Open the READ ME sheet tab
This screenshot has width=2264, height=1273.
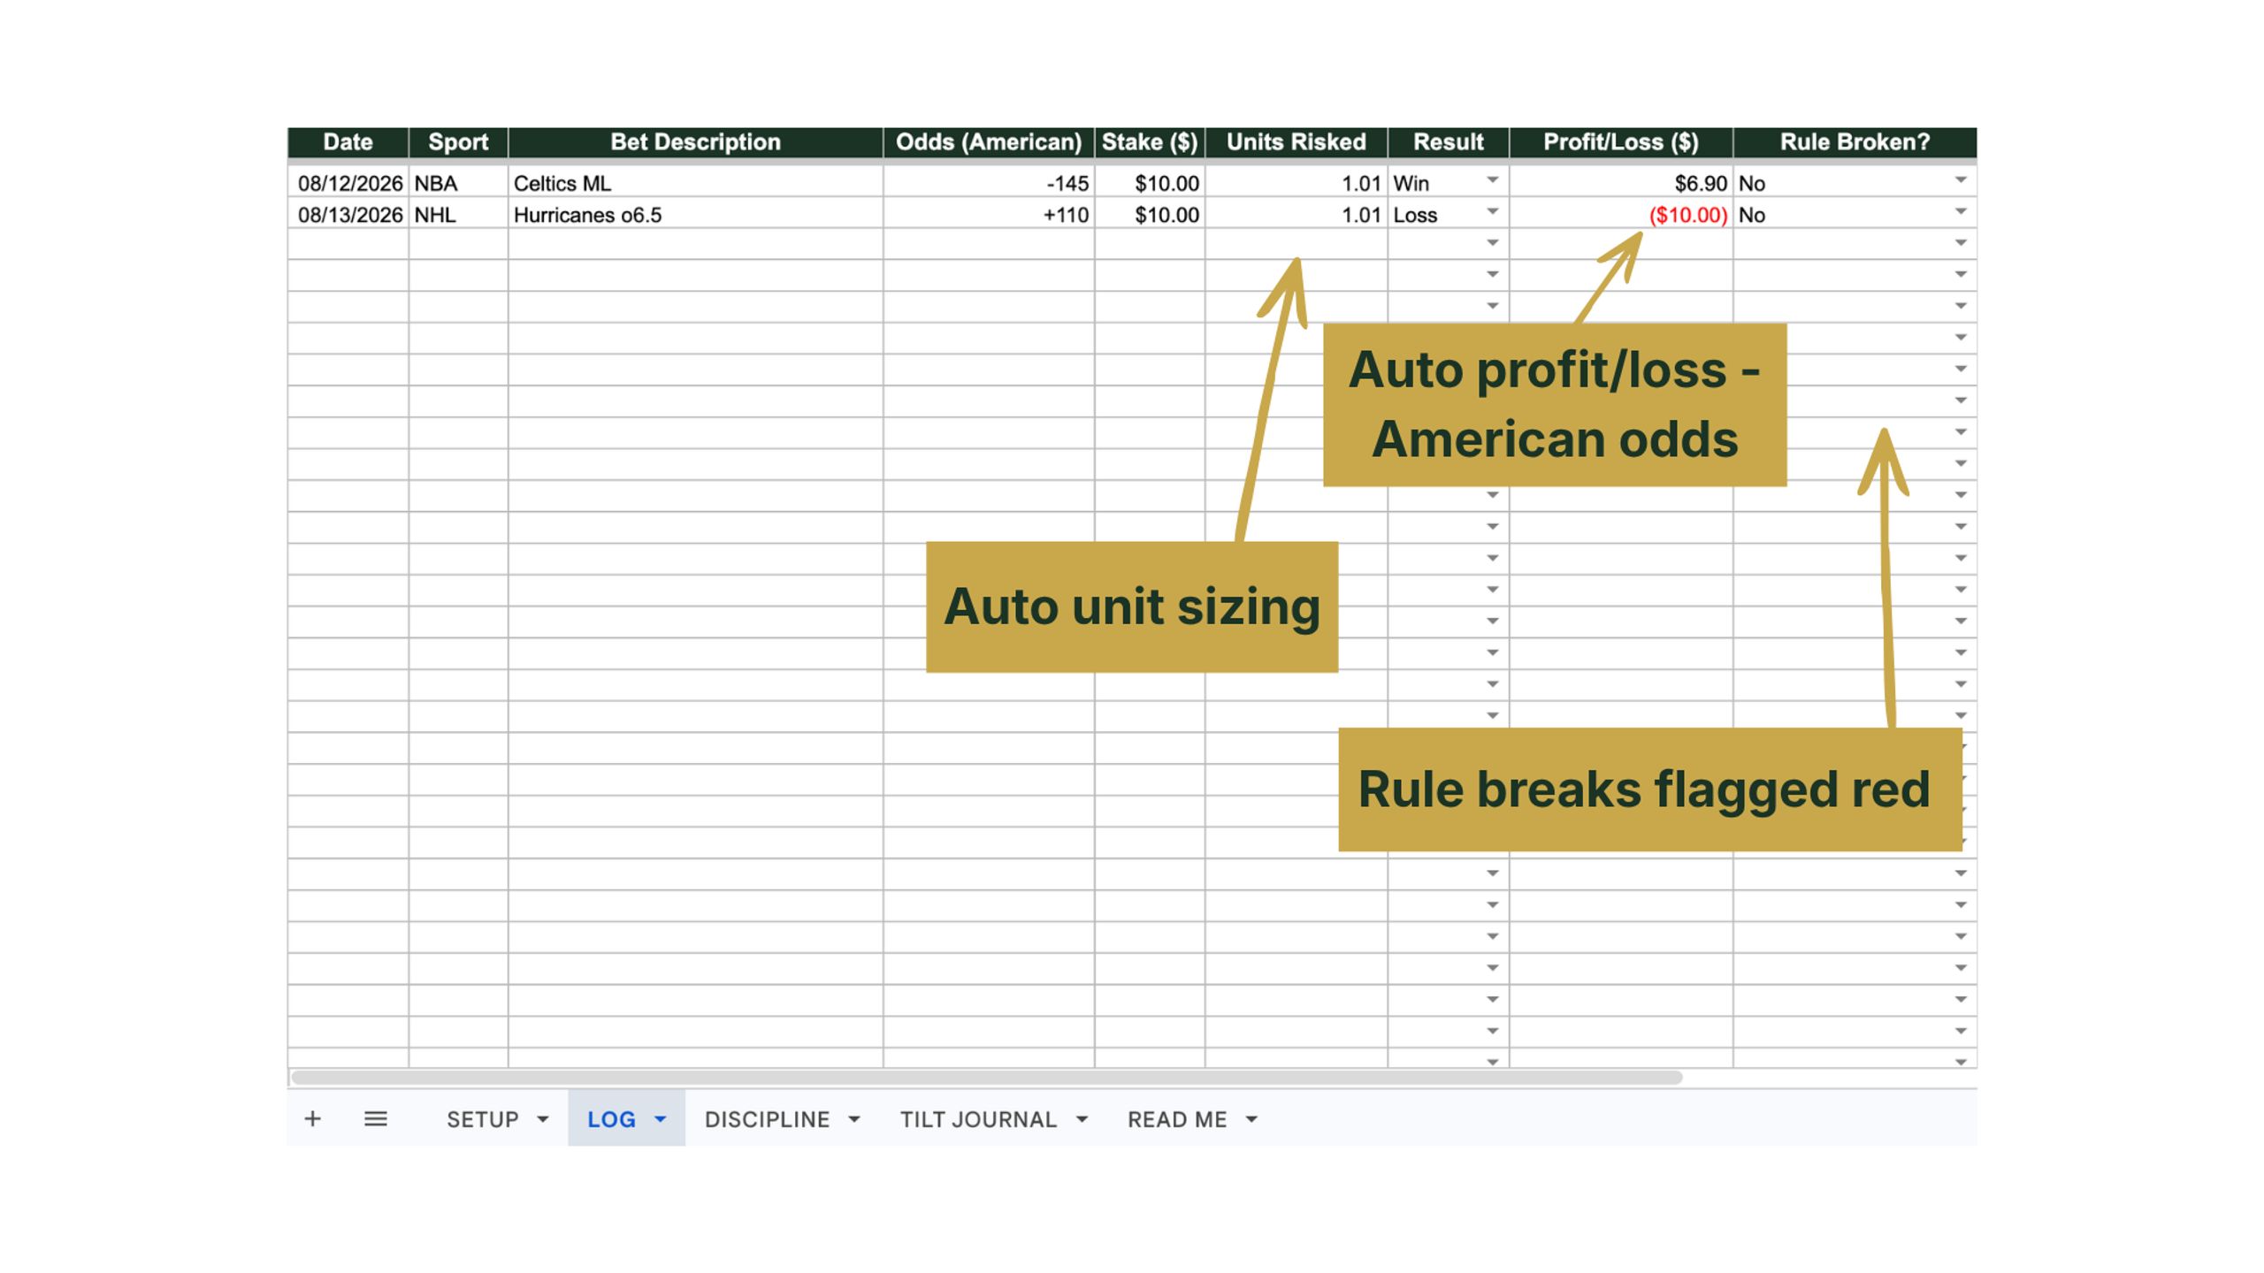1177,1119
